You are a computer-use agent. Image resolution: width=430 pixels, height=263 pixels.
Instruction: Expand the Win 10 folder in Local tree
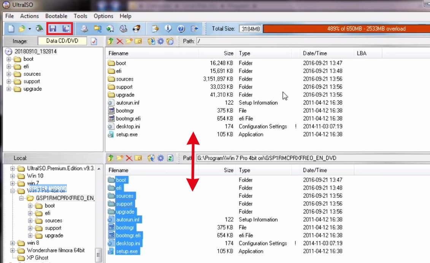(12, 176)
